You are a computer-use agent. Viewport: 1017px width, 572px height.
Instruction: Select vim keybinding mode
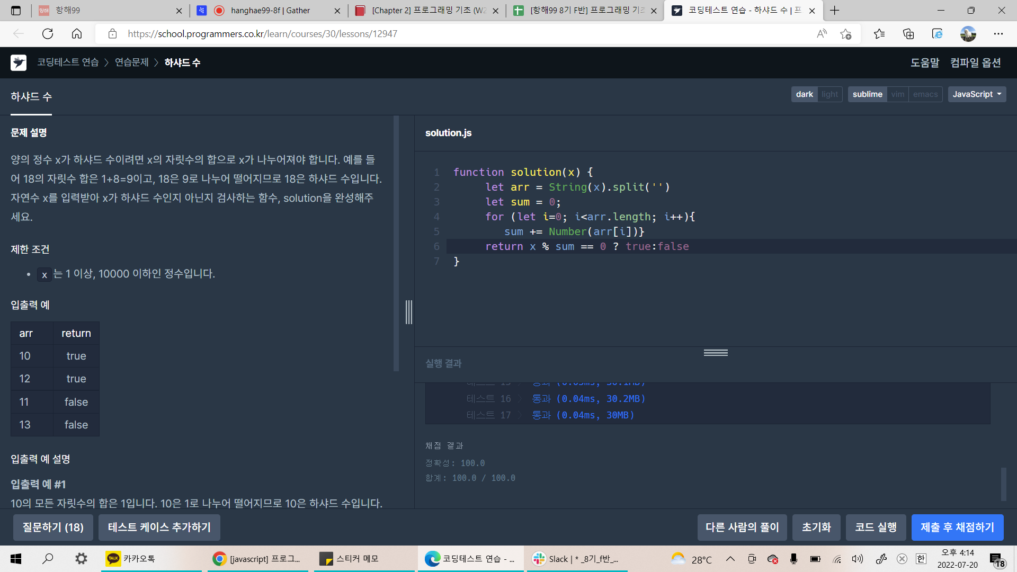[x=897, y=94]
